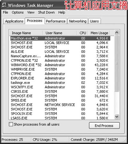Click the scroll down arrow in process list
The image size is (128, 144).
pyautogui.click(x=117, y=116)
